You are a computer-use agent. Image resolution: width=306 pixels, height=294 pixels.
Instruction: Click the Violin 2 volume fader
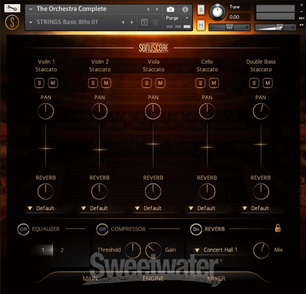tap(100, 150)
